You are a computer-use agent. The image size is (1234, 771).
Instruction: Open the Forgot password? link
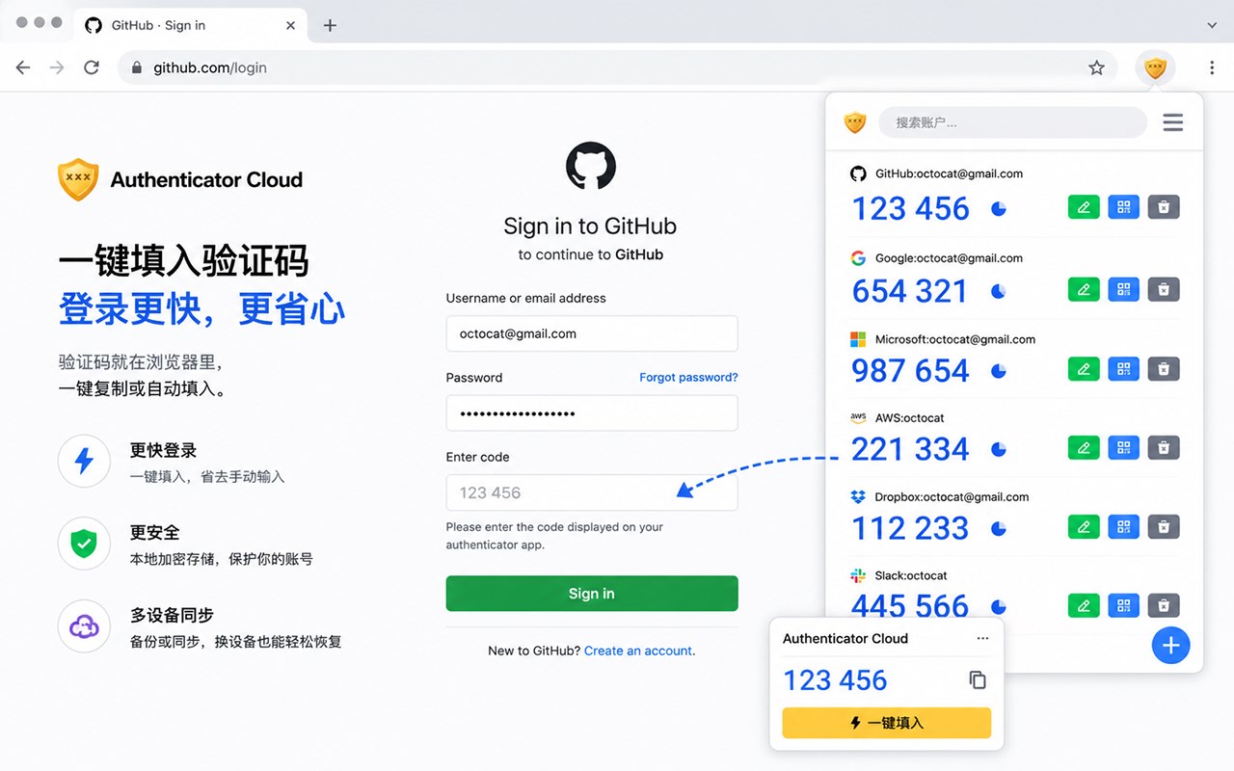tap(688, 377)
